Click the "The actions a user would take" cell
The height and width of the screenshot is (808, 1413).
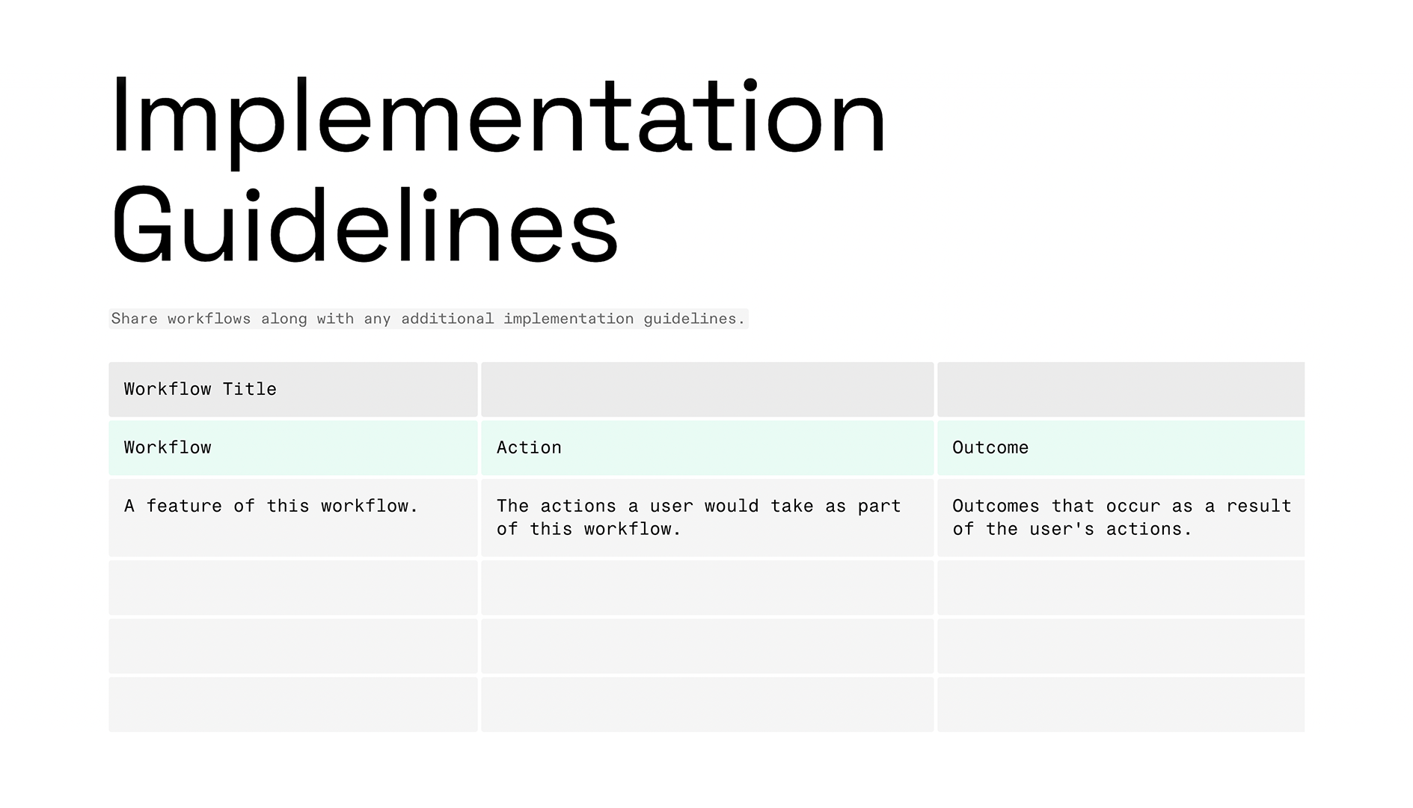(707, 517)
